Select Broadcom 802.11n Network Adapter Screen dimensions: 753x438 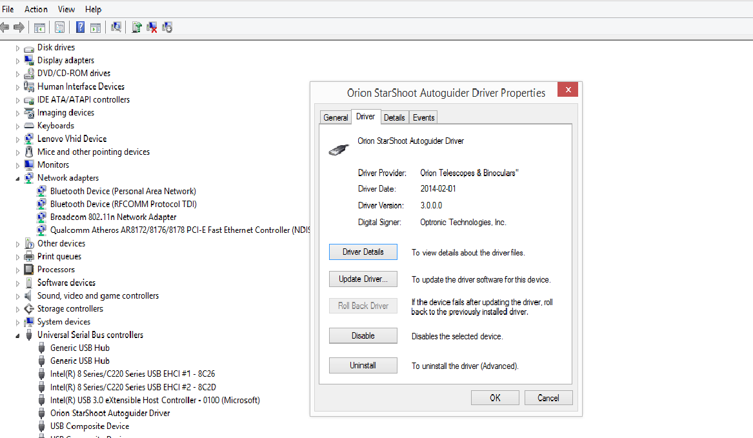point(114,217)
